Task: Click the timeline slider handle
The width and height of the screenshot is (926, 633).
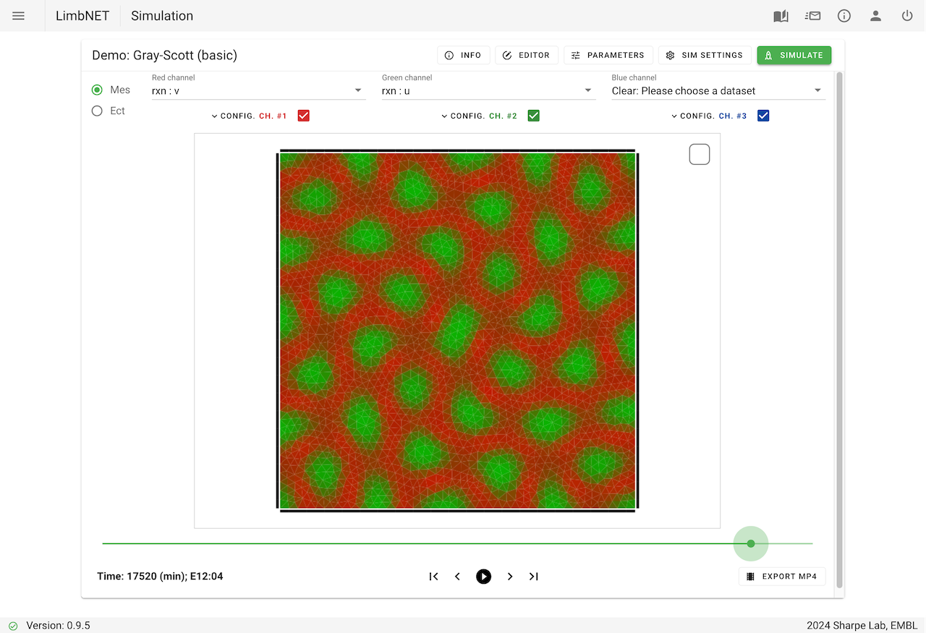Action: [751, 543]
